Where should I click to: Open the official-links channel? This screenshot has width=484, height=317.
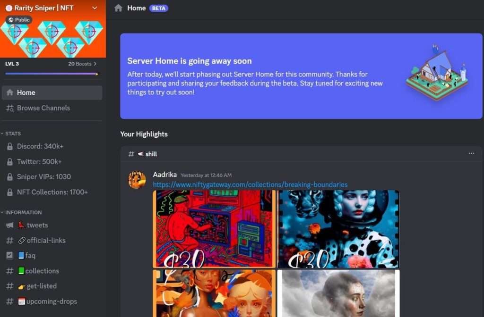point(52,240)
